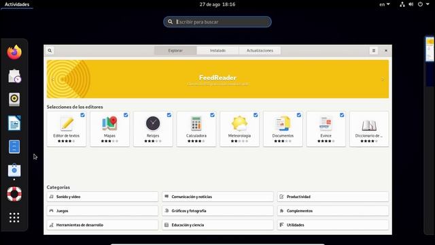
Task: Switch to the Instalado tab
Action: pyautogui.click(x=217, y=50)
